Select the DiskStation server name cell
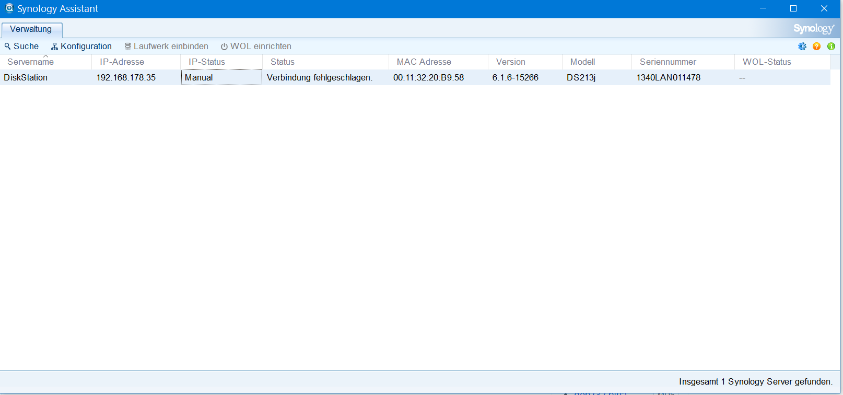The height and width of the screenshot is (395, 843). point(46,77)
